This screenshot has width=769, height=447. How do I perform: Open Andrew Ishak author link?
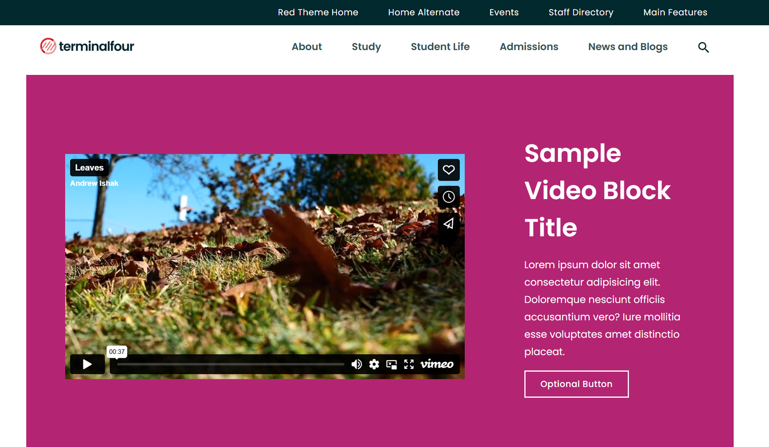click(x=94, y=183)
